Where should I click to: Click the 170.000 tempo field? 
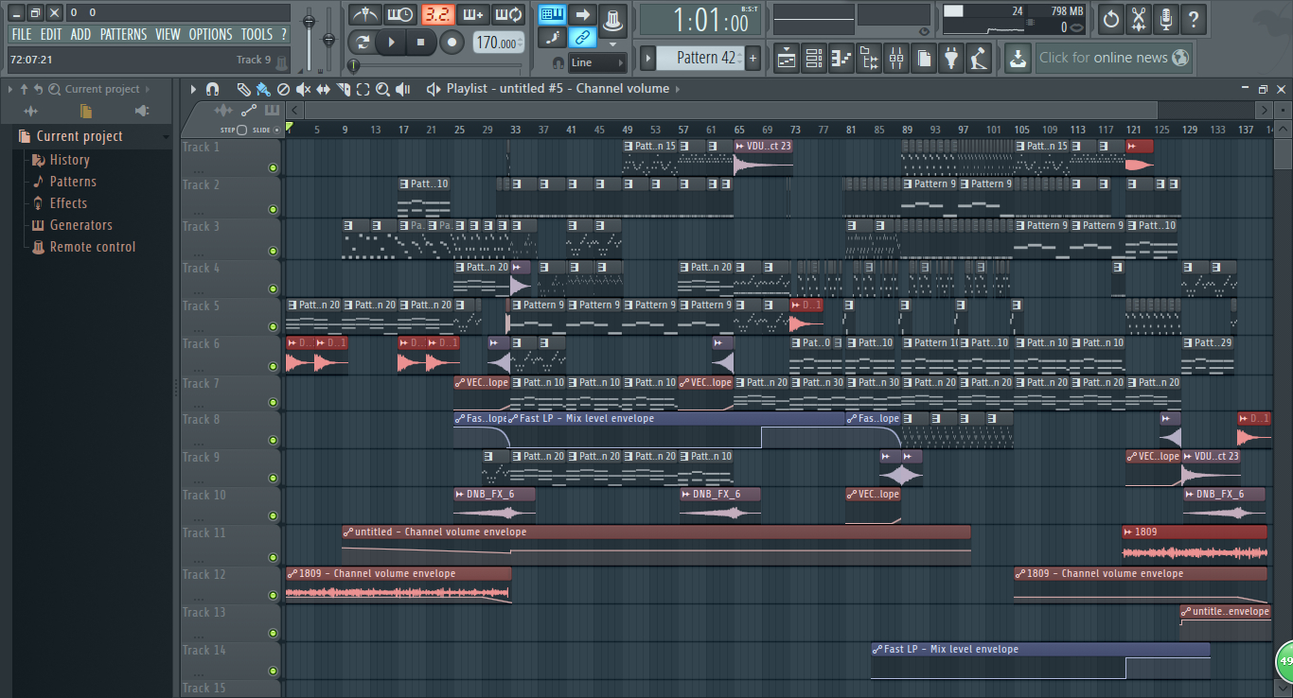coord(497,43)
